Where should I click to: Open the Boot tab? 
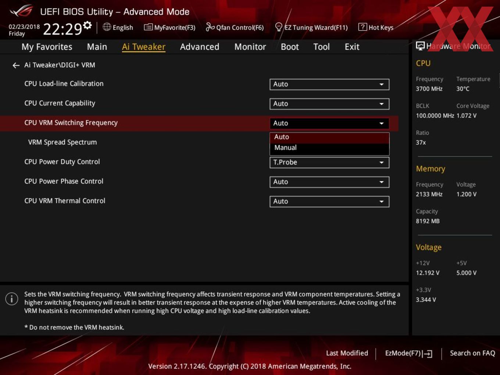[x=290, y=47]
